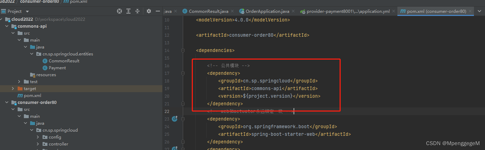Screen dimensions: 485x150
Task: Click consumer-order80 in breadcrumb path
Action: point(39,2)
